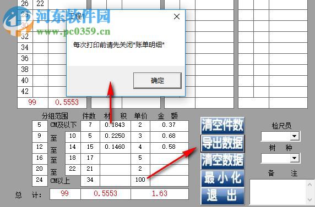Click the 导出数据 button
Viewport: 315px width, 207px height.
[x=222, y=143]
